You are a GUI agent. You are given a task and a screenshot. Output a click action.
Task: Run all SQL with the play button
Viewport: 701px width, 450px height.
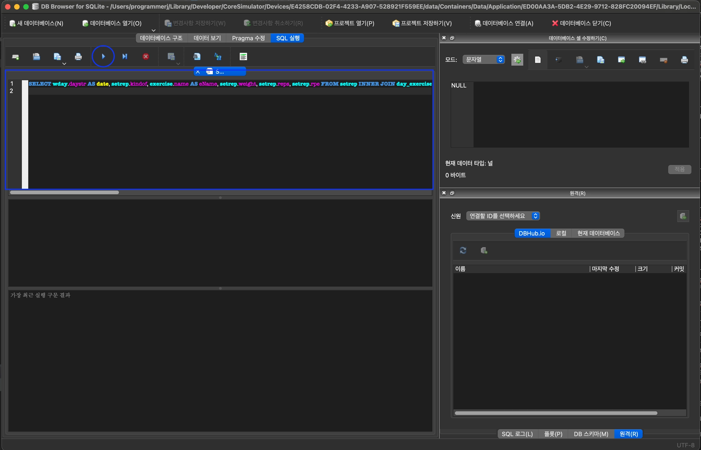(x=103, y=57)
